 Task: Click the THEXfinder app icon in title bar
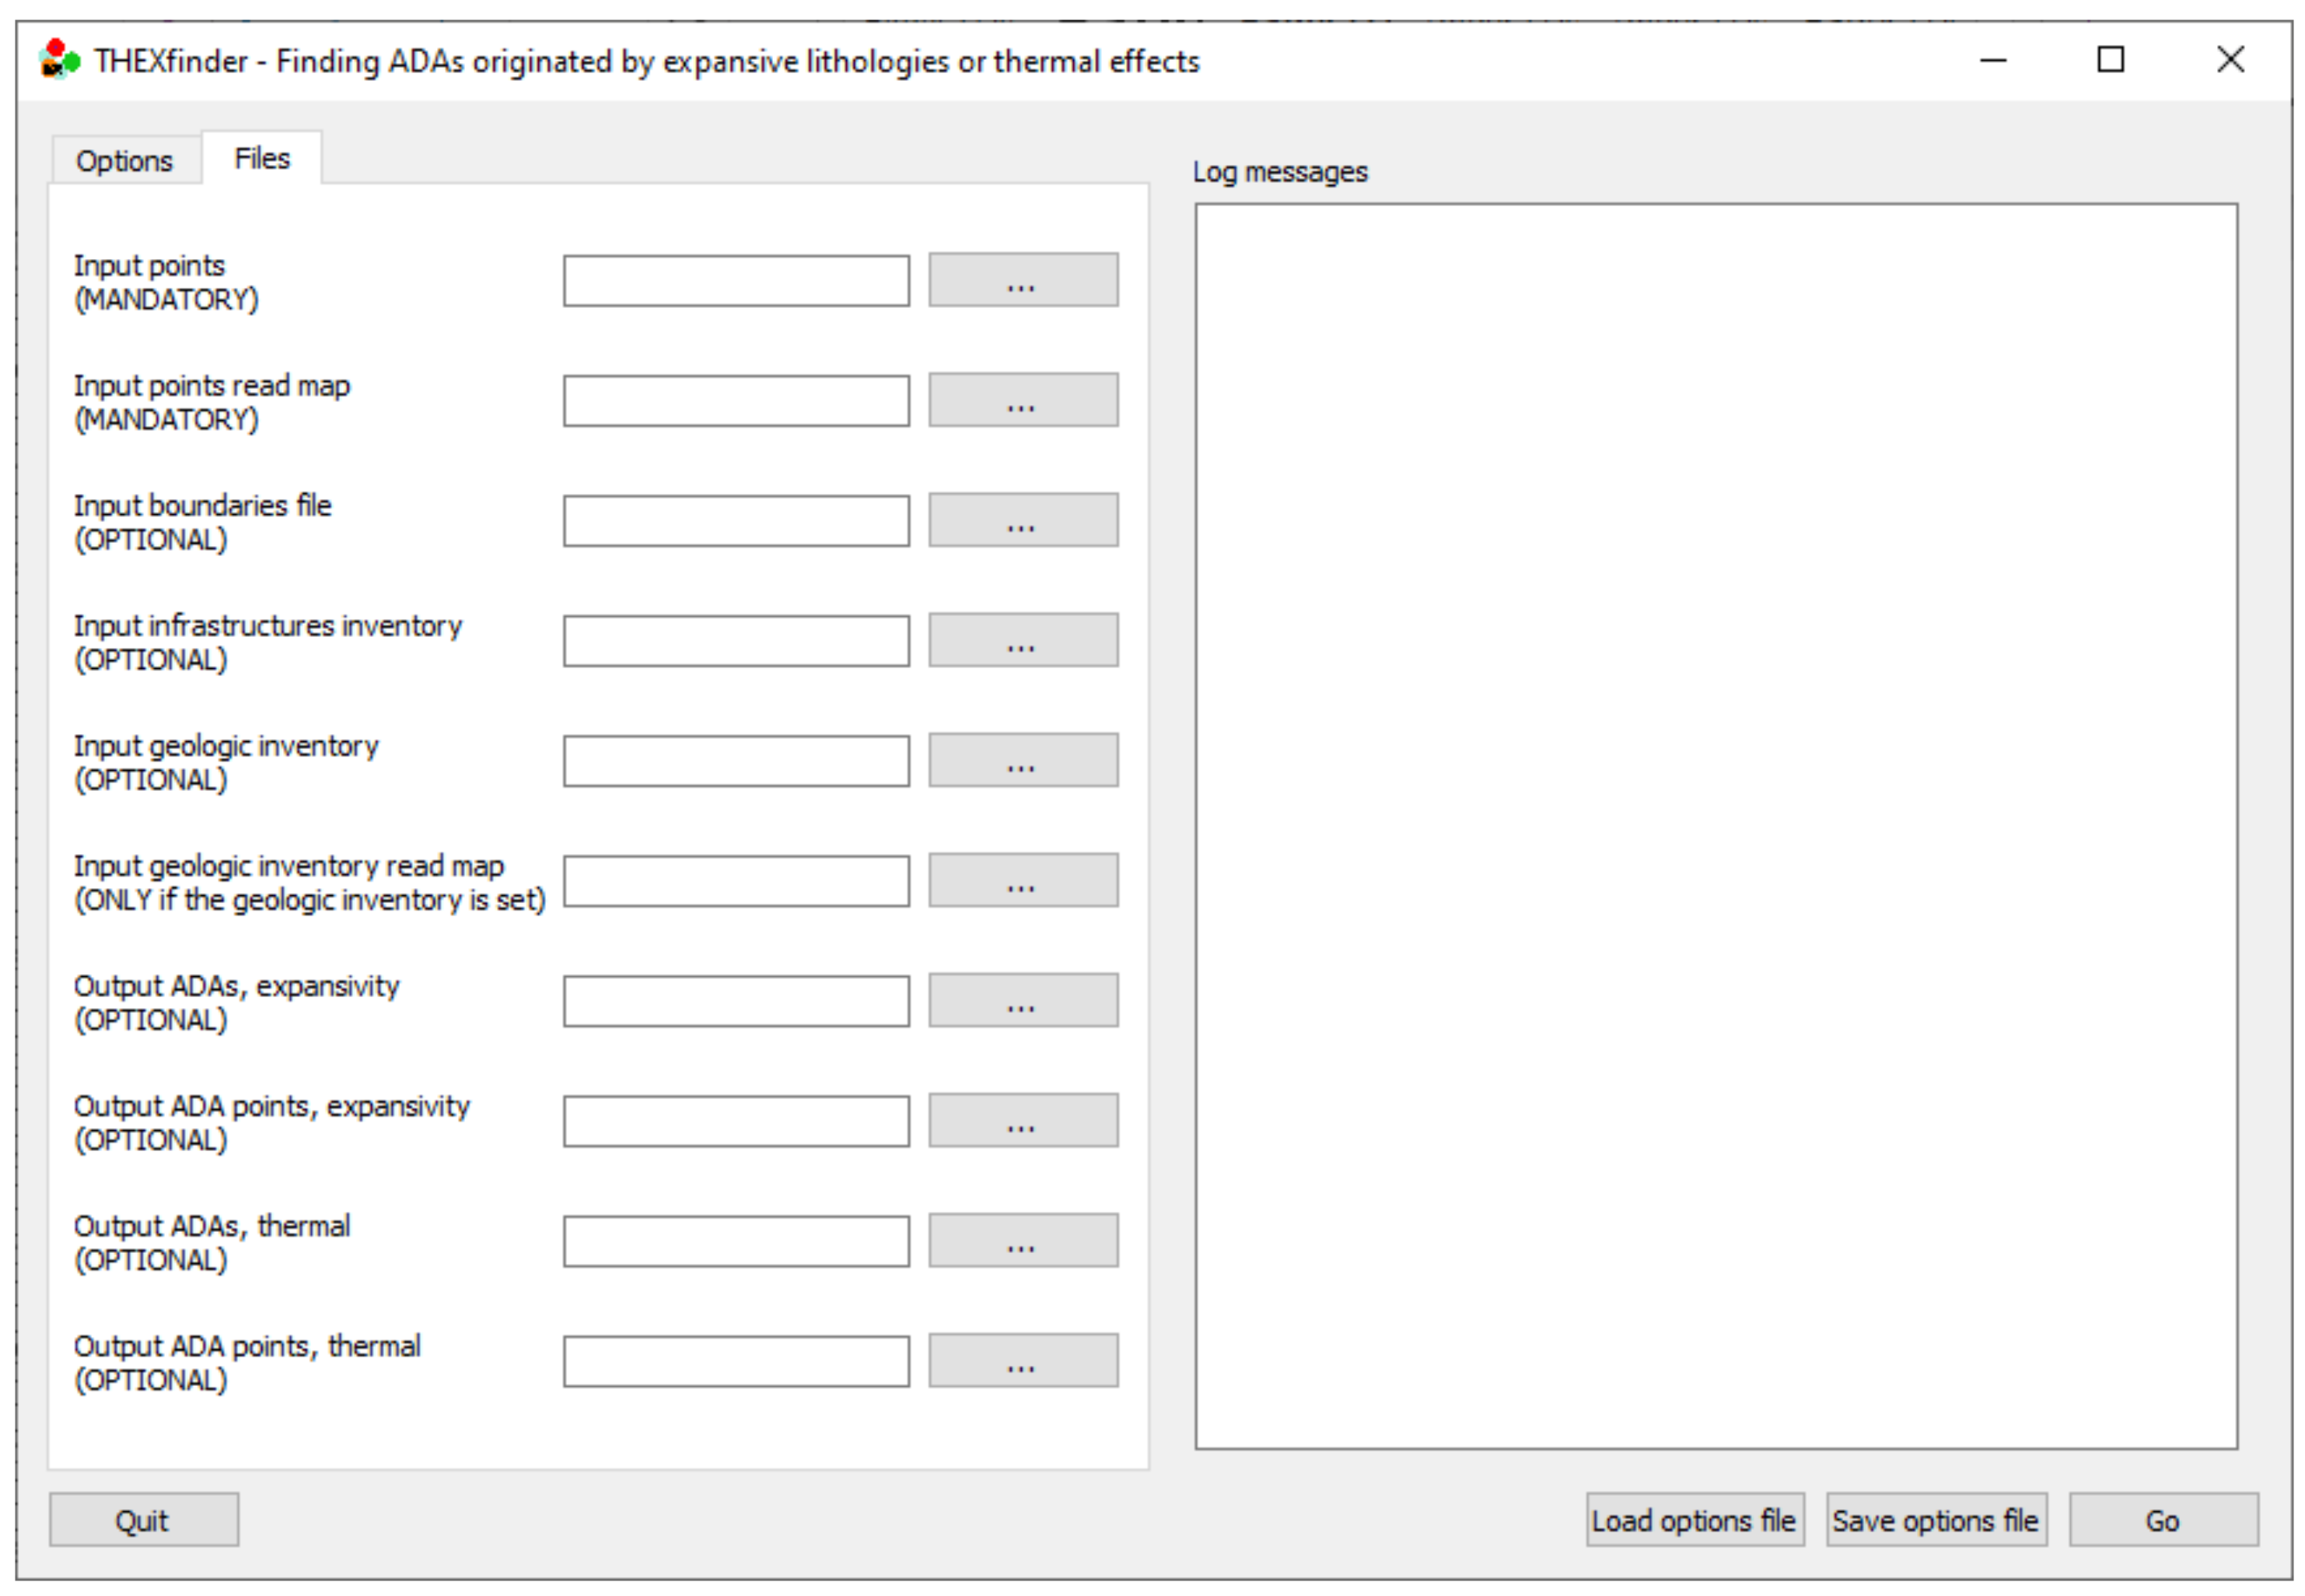(x=59, y=60)
